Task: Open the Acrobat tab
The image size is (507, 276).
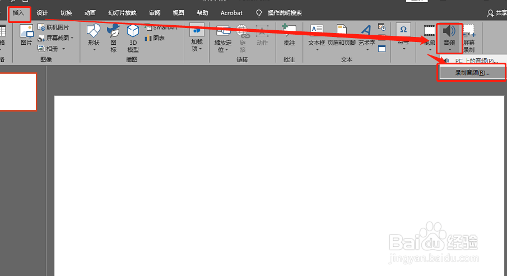Action: click(x=231, y=13)
